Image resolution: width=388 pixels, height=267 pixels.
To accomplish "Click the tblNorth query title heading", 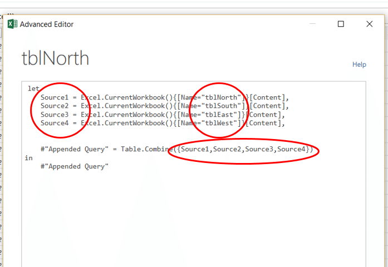I will pyautogui.click(x=55, y=58).
